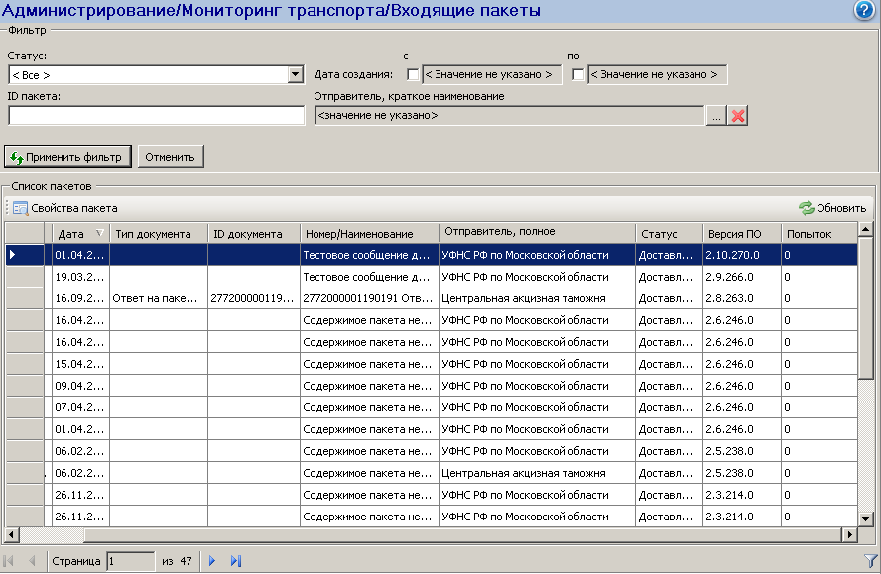Sort by the Дата column header
881x574 pixels.
(80, 234)
